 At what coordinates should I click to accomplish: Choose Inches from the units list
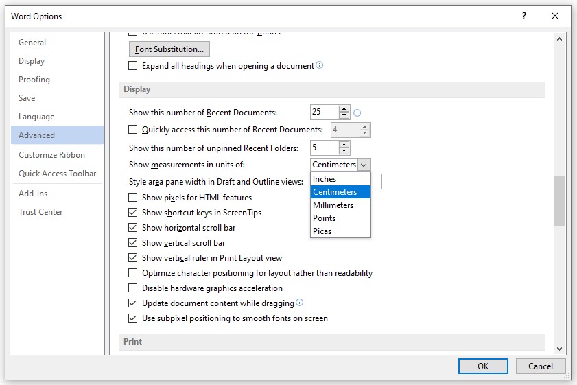[340, 179]
